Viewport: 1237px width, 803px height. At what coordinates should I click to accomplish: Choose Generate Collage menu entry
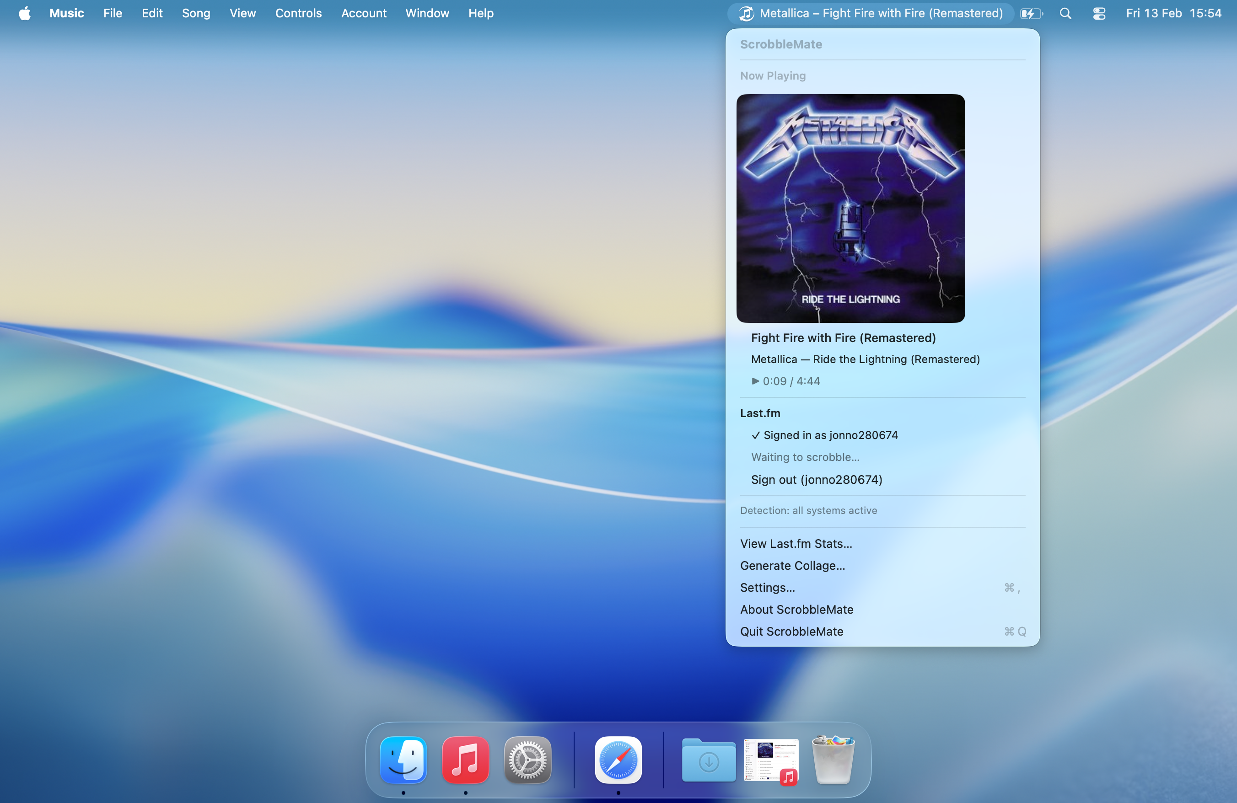792,566
